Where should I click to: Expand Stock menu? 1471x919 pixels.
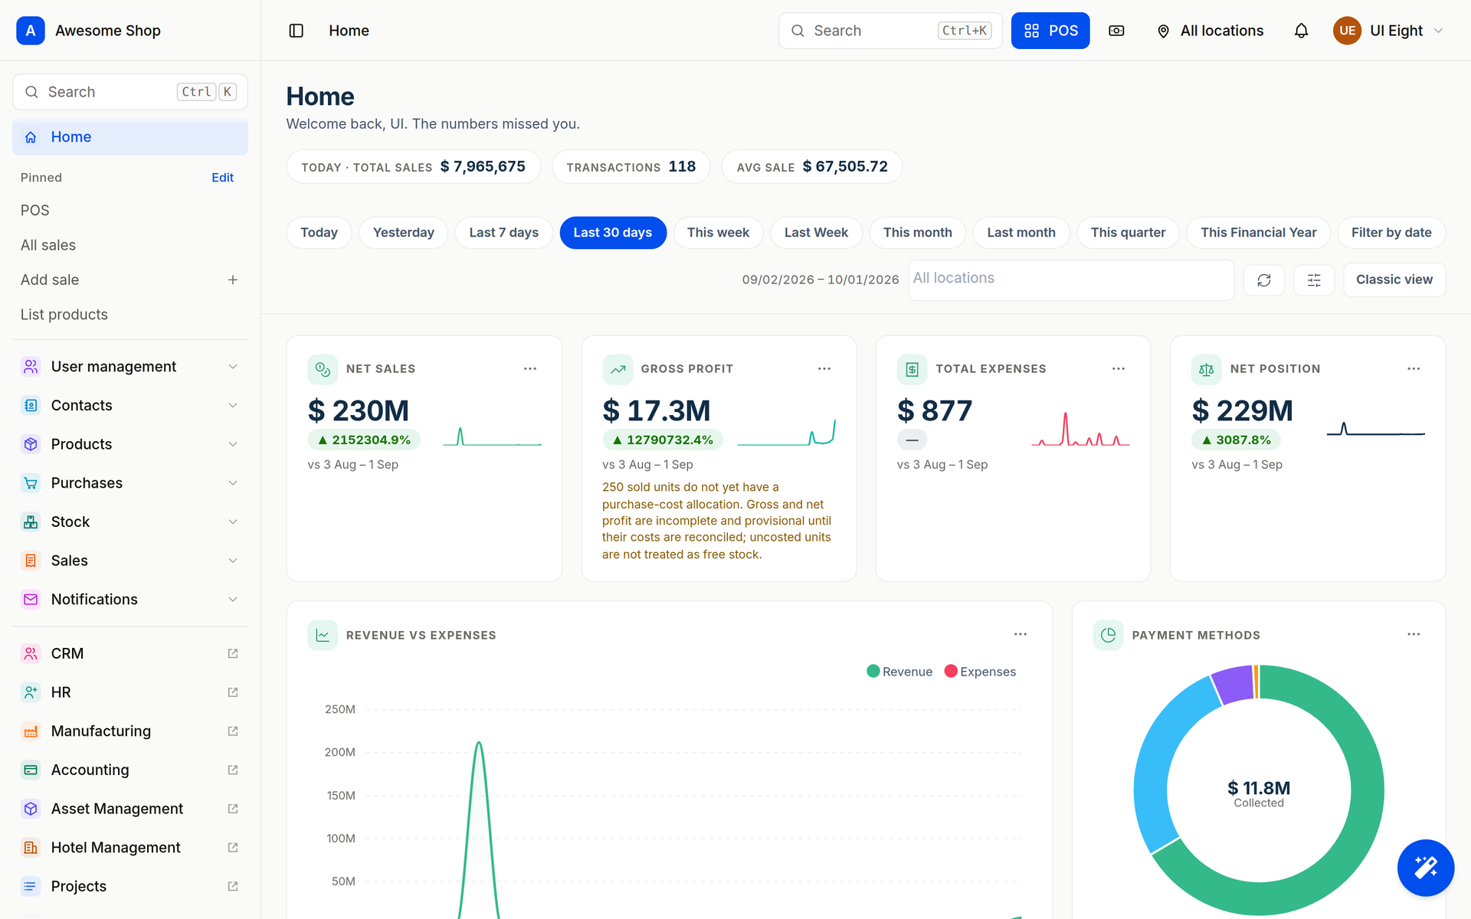point(130,522)
